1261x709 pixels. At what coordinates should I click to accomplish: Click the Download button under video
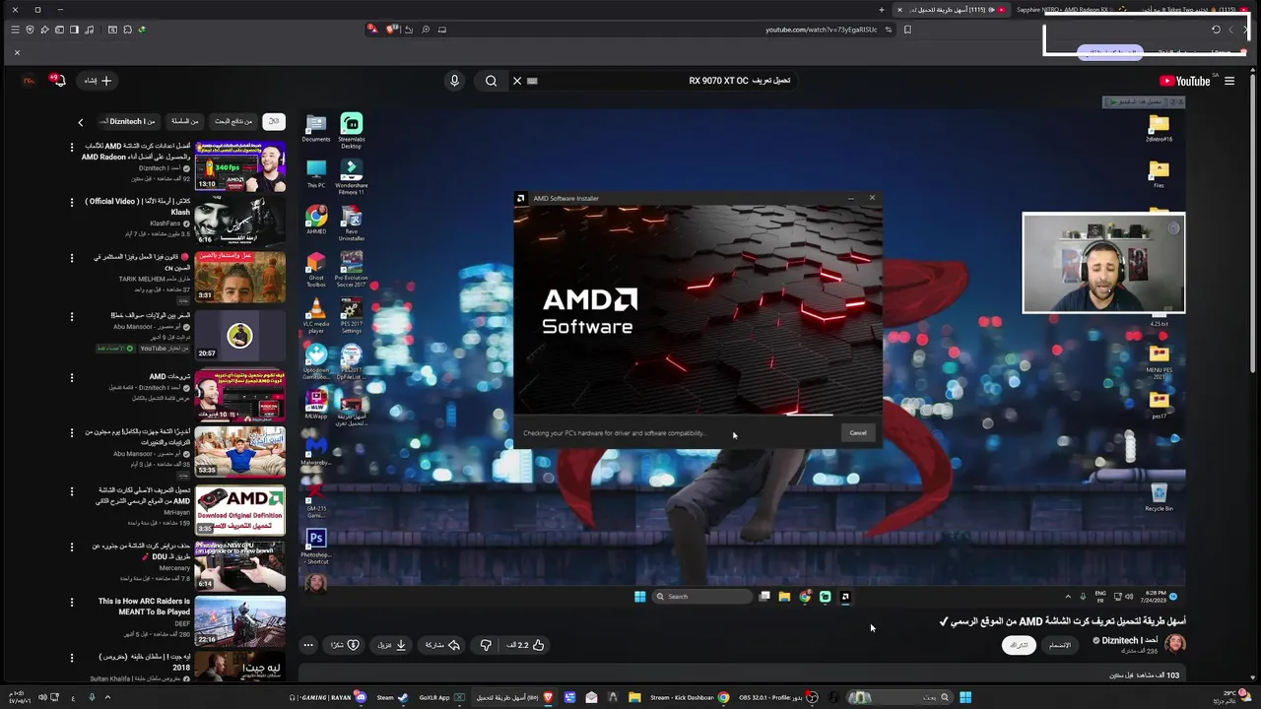point(391,645)
